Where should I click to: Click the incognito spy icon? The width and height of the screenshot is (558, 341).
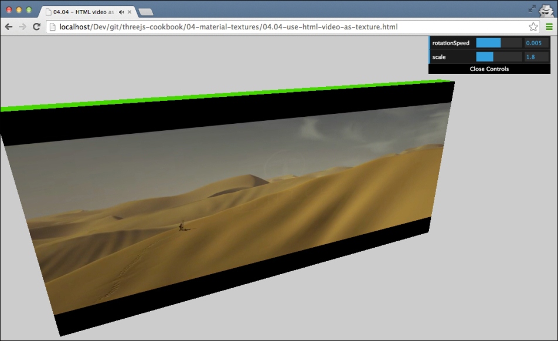(x=546, y=10)
